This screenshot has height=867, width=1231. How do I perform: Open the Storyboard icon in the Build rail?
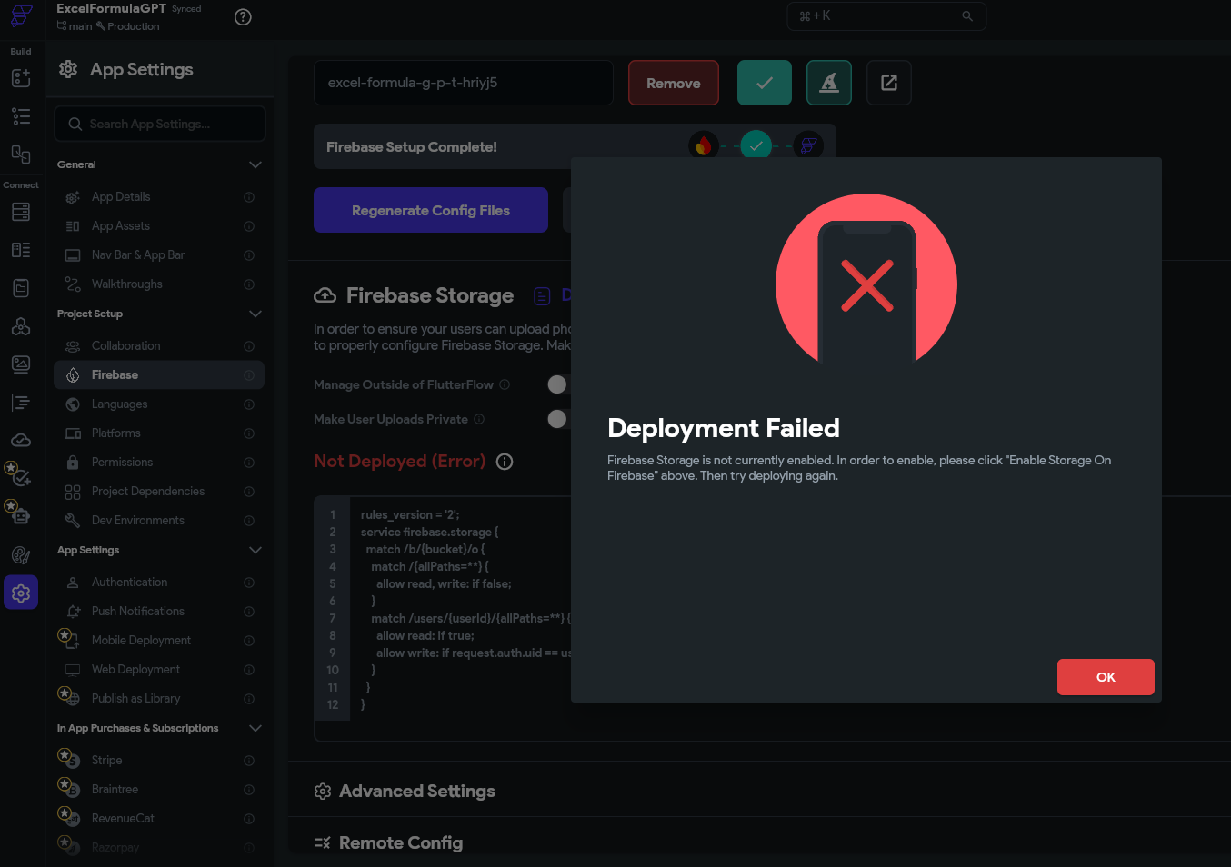pos(21,154)
